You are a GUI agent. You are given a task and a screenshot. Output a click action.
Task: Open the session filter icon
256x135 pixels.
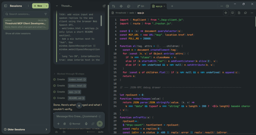(45, 14)
